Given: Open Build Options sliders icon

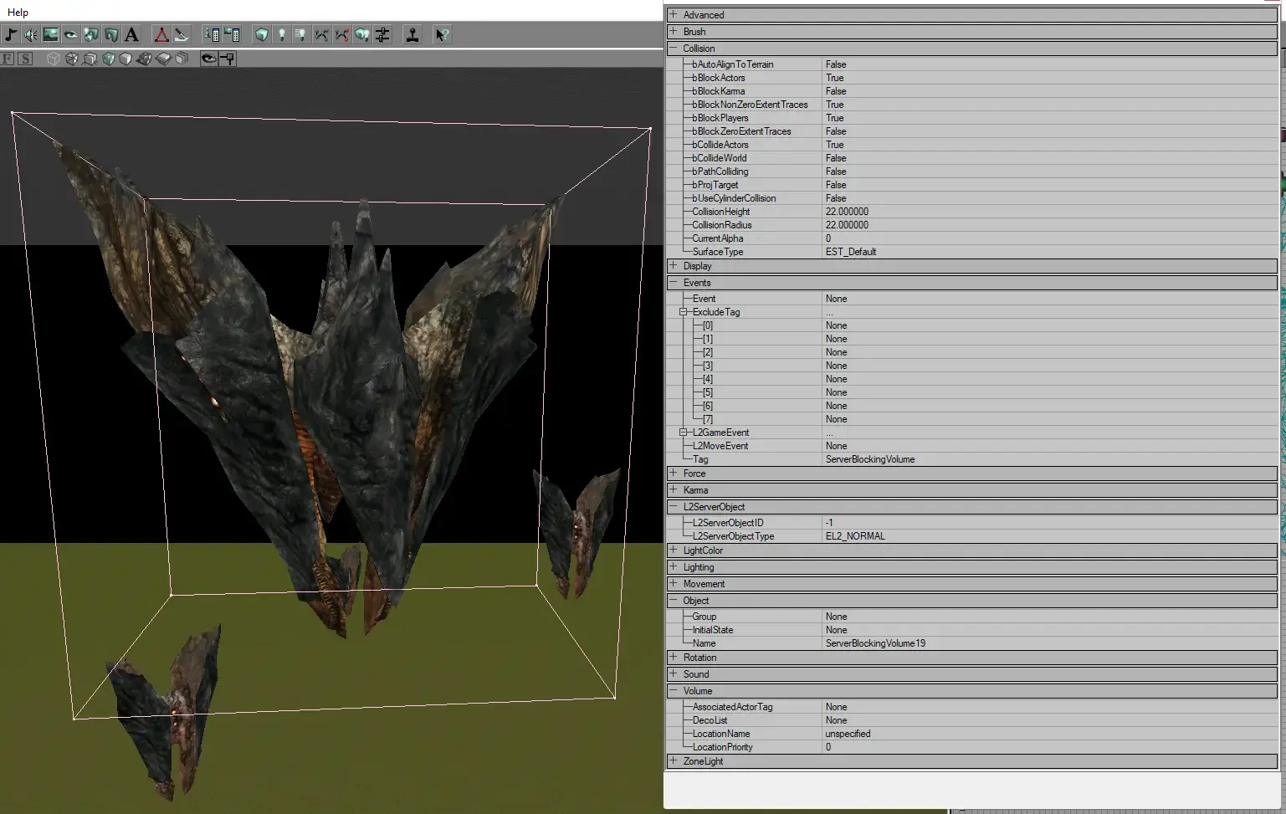Looking at the screenshot, I should pos(382,34).
